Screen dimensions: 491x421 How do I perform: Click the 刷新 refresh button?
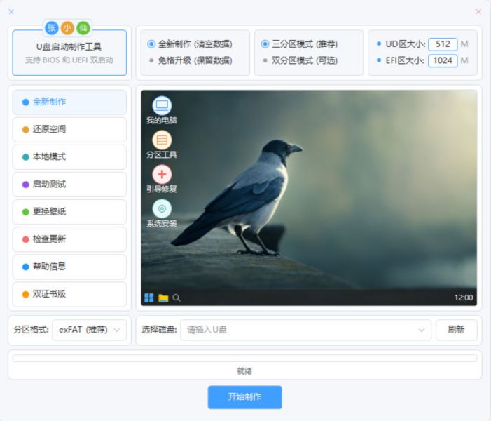pyautogui.click(x=456, y=330)
